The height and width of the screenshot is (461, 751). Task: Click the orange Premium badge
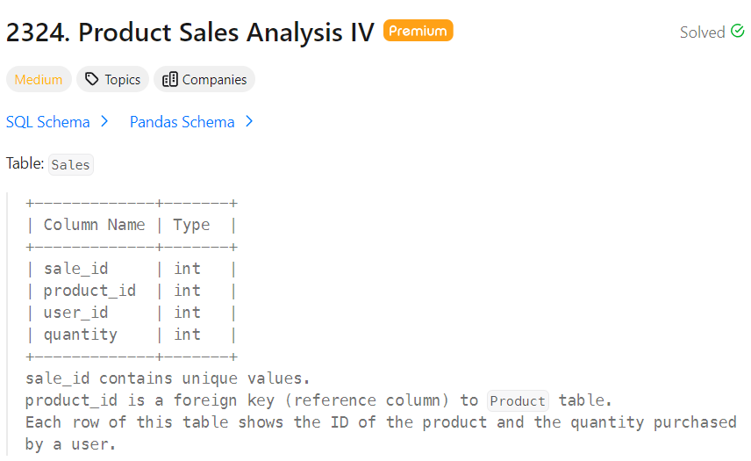[418, 31]
